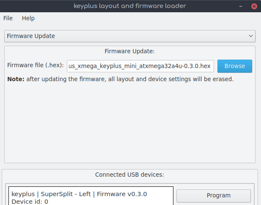This screenshot has height=205, width=261.
Task: Close the keyplus loader window
Action: (x=254, y=6)
